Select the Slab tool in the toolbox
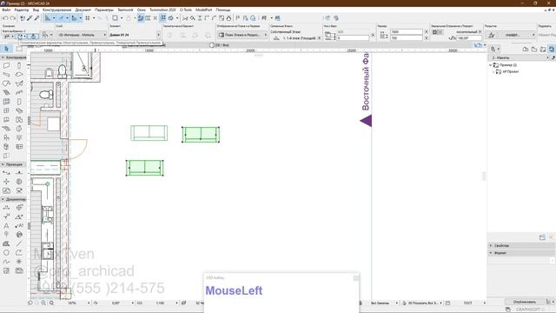Viewport: 556px width, 313px height. pos(19,75)
